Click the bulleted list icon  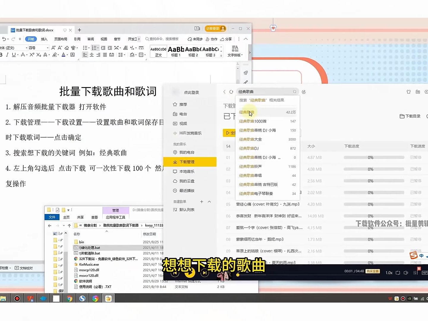point(85,48)
